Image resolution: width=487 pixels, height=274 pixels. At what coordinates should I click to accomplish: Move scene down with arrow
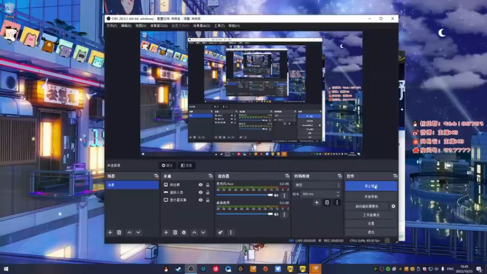click(138, 233)
